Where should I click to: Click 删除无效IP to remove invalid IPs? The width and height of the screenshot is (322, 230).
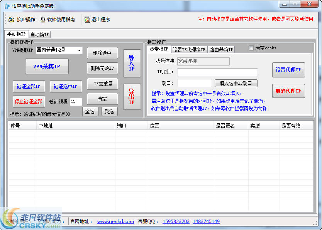tap(102, 68)
